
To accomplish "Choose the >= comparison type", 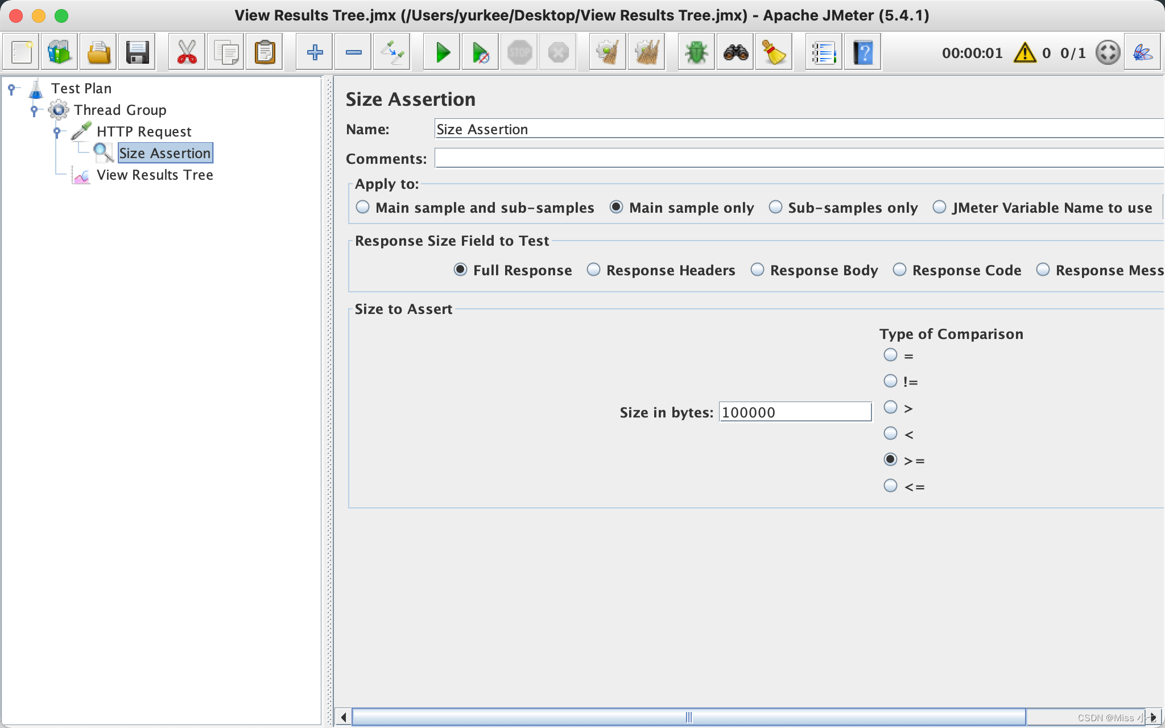I will 890,460.
